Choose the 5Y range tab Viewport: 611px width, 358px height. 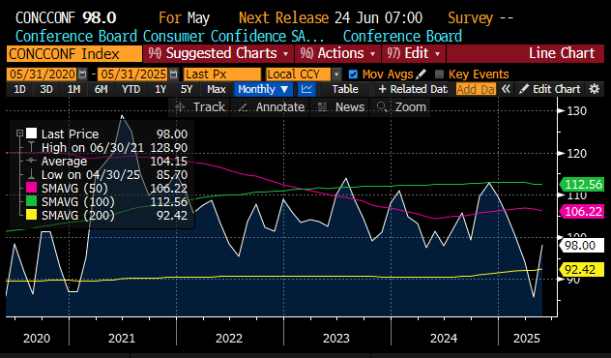click(x=187, y=89)
